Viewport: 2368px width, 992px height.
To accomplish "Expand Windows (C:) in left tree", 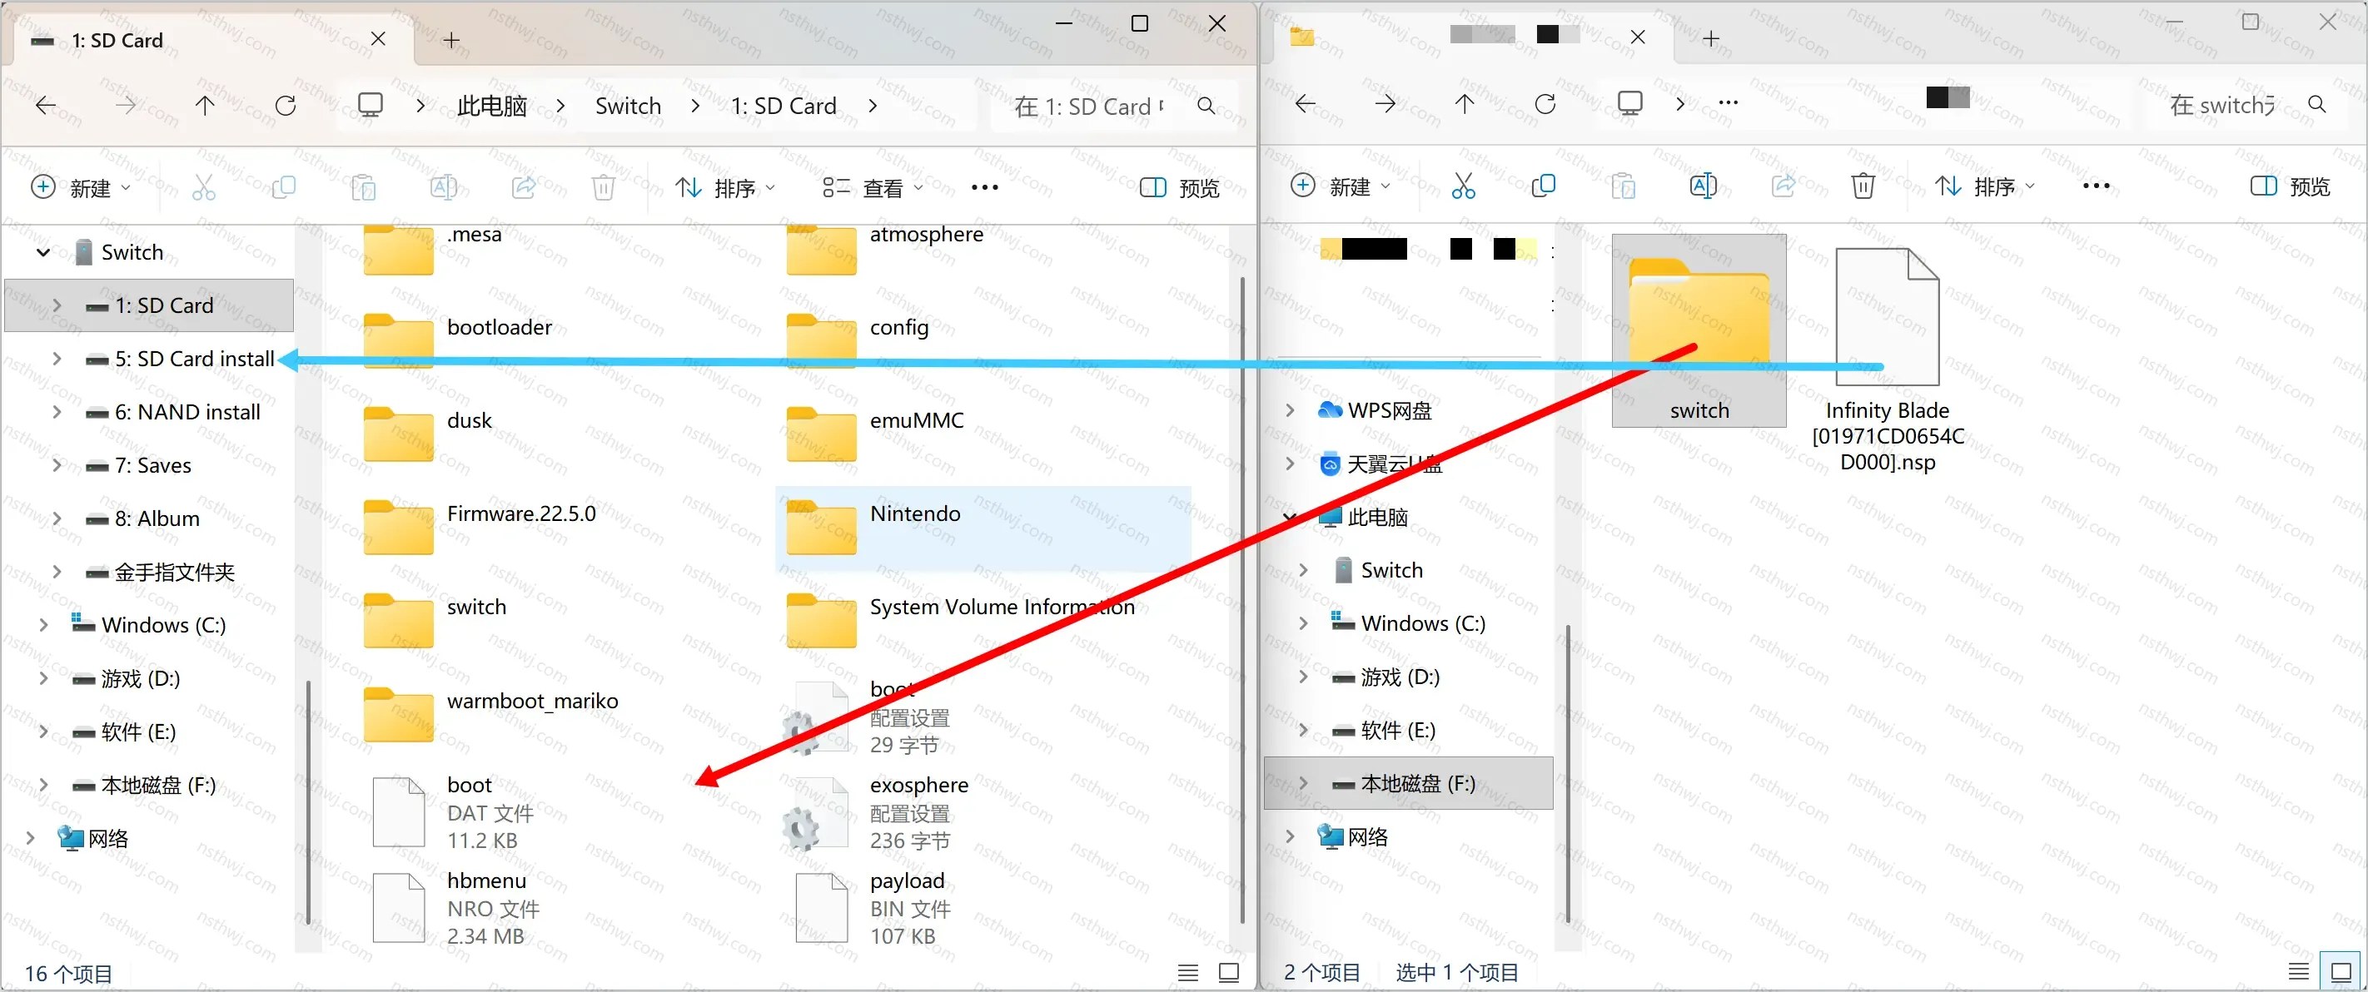I will [43, 626].
